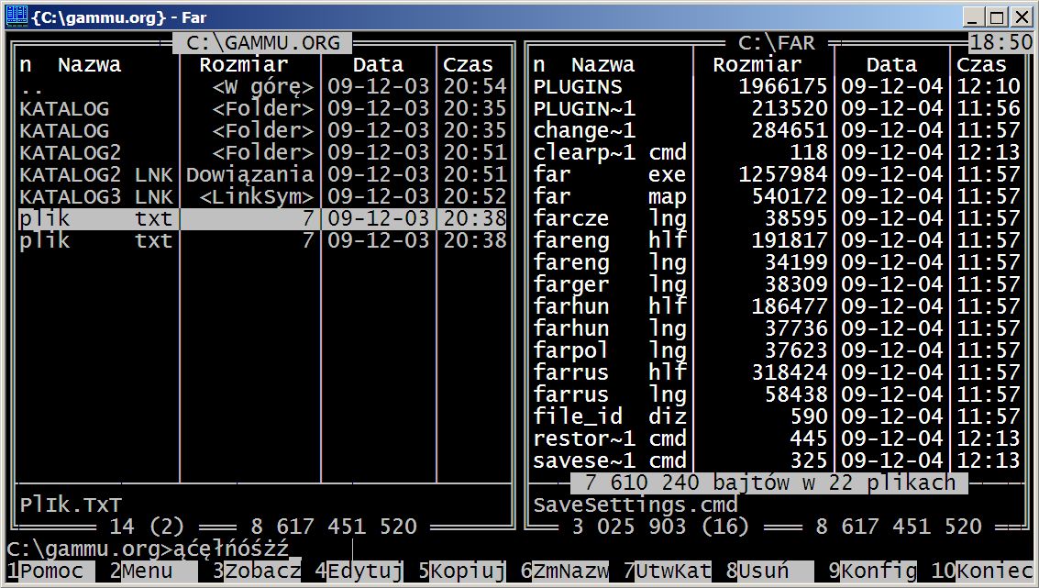Screen dimensions: 1039x588
Task: Click the right panel Rozmiar column header
Action: (x=757, y=65)
